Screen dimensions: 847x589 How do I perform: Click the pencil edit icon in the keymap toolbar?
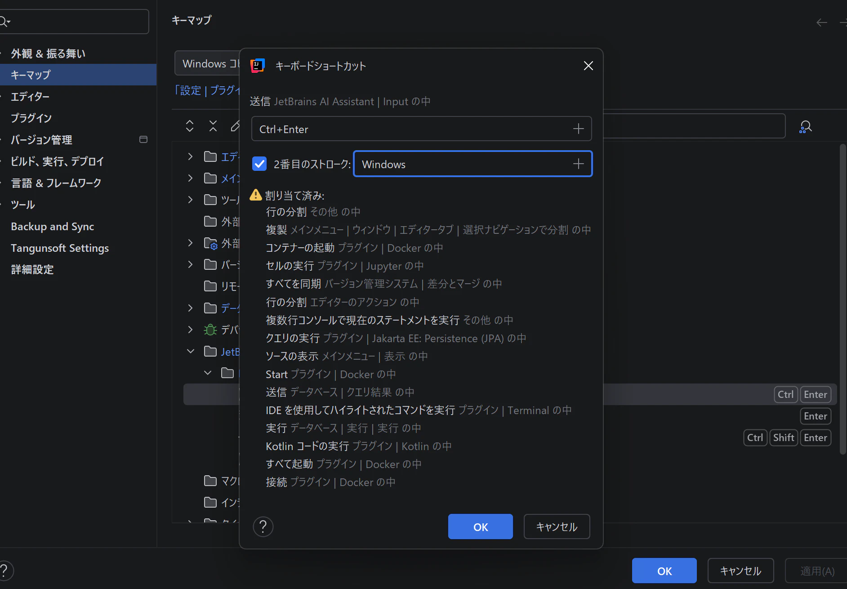tap(235, 126)
